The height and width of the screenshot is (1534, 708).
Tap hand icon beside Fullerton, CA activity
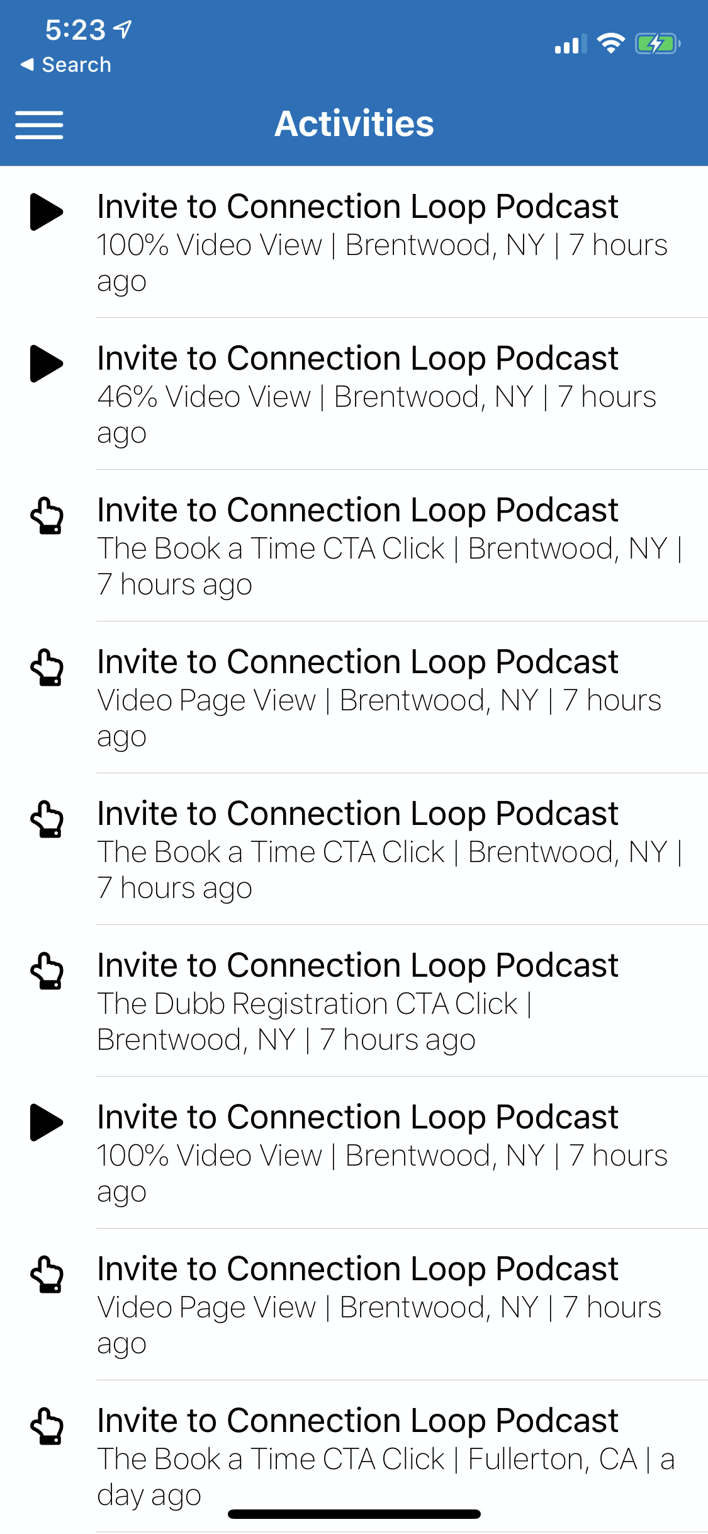[x=47, y=1426]
